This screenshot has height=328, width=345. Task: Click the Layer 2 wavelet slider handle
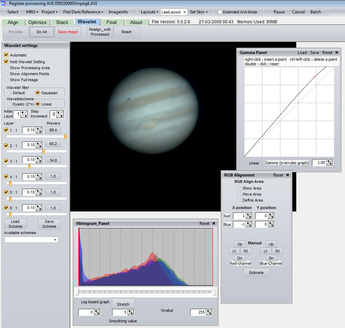[43, 151]
